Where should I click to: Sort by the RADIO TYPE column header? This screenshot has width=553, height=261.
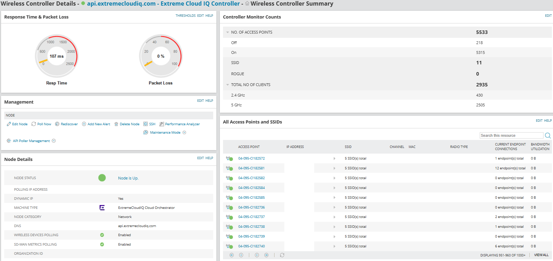[459, 147]
